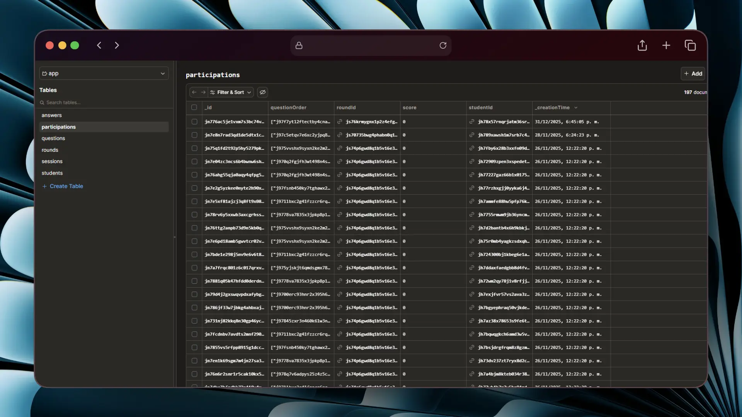
Task: Click the left arrow to go to previous page
Action: pyautogui.click(x=194, y=92)
